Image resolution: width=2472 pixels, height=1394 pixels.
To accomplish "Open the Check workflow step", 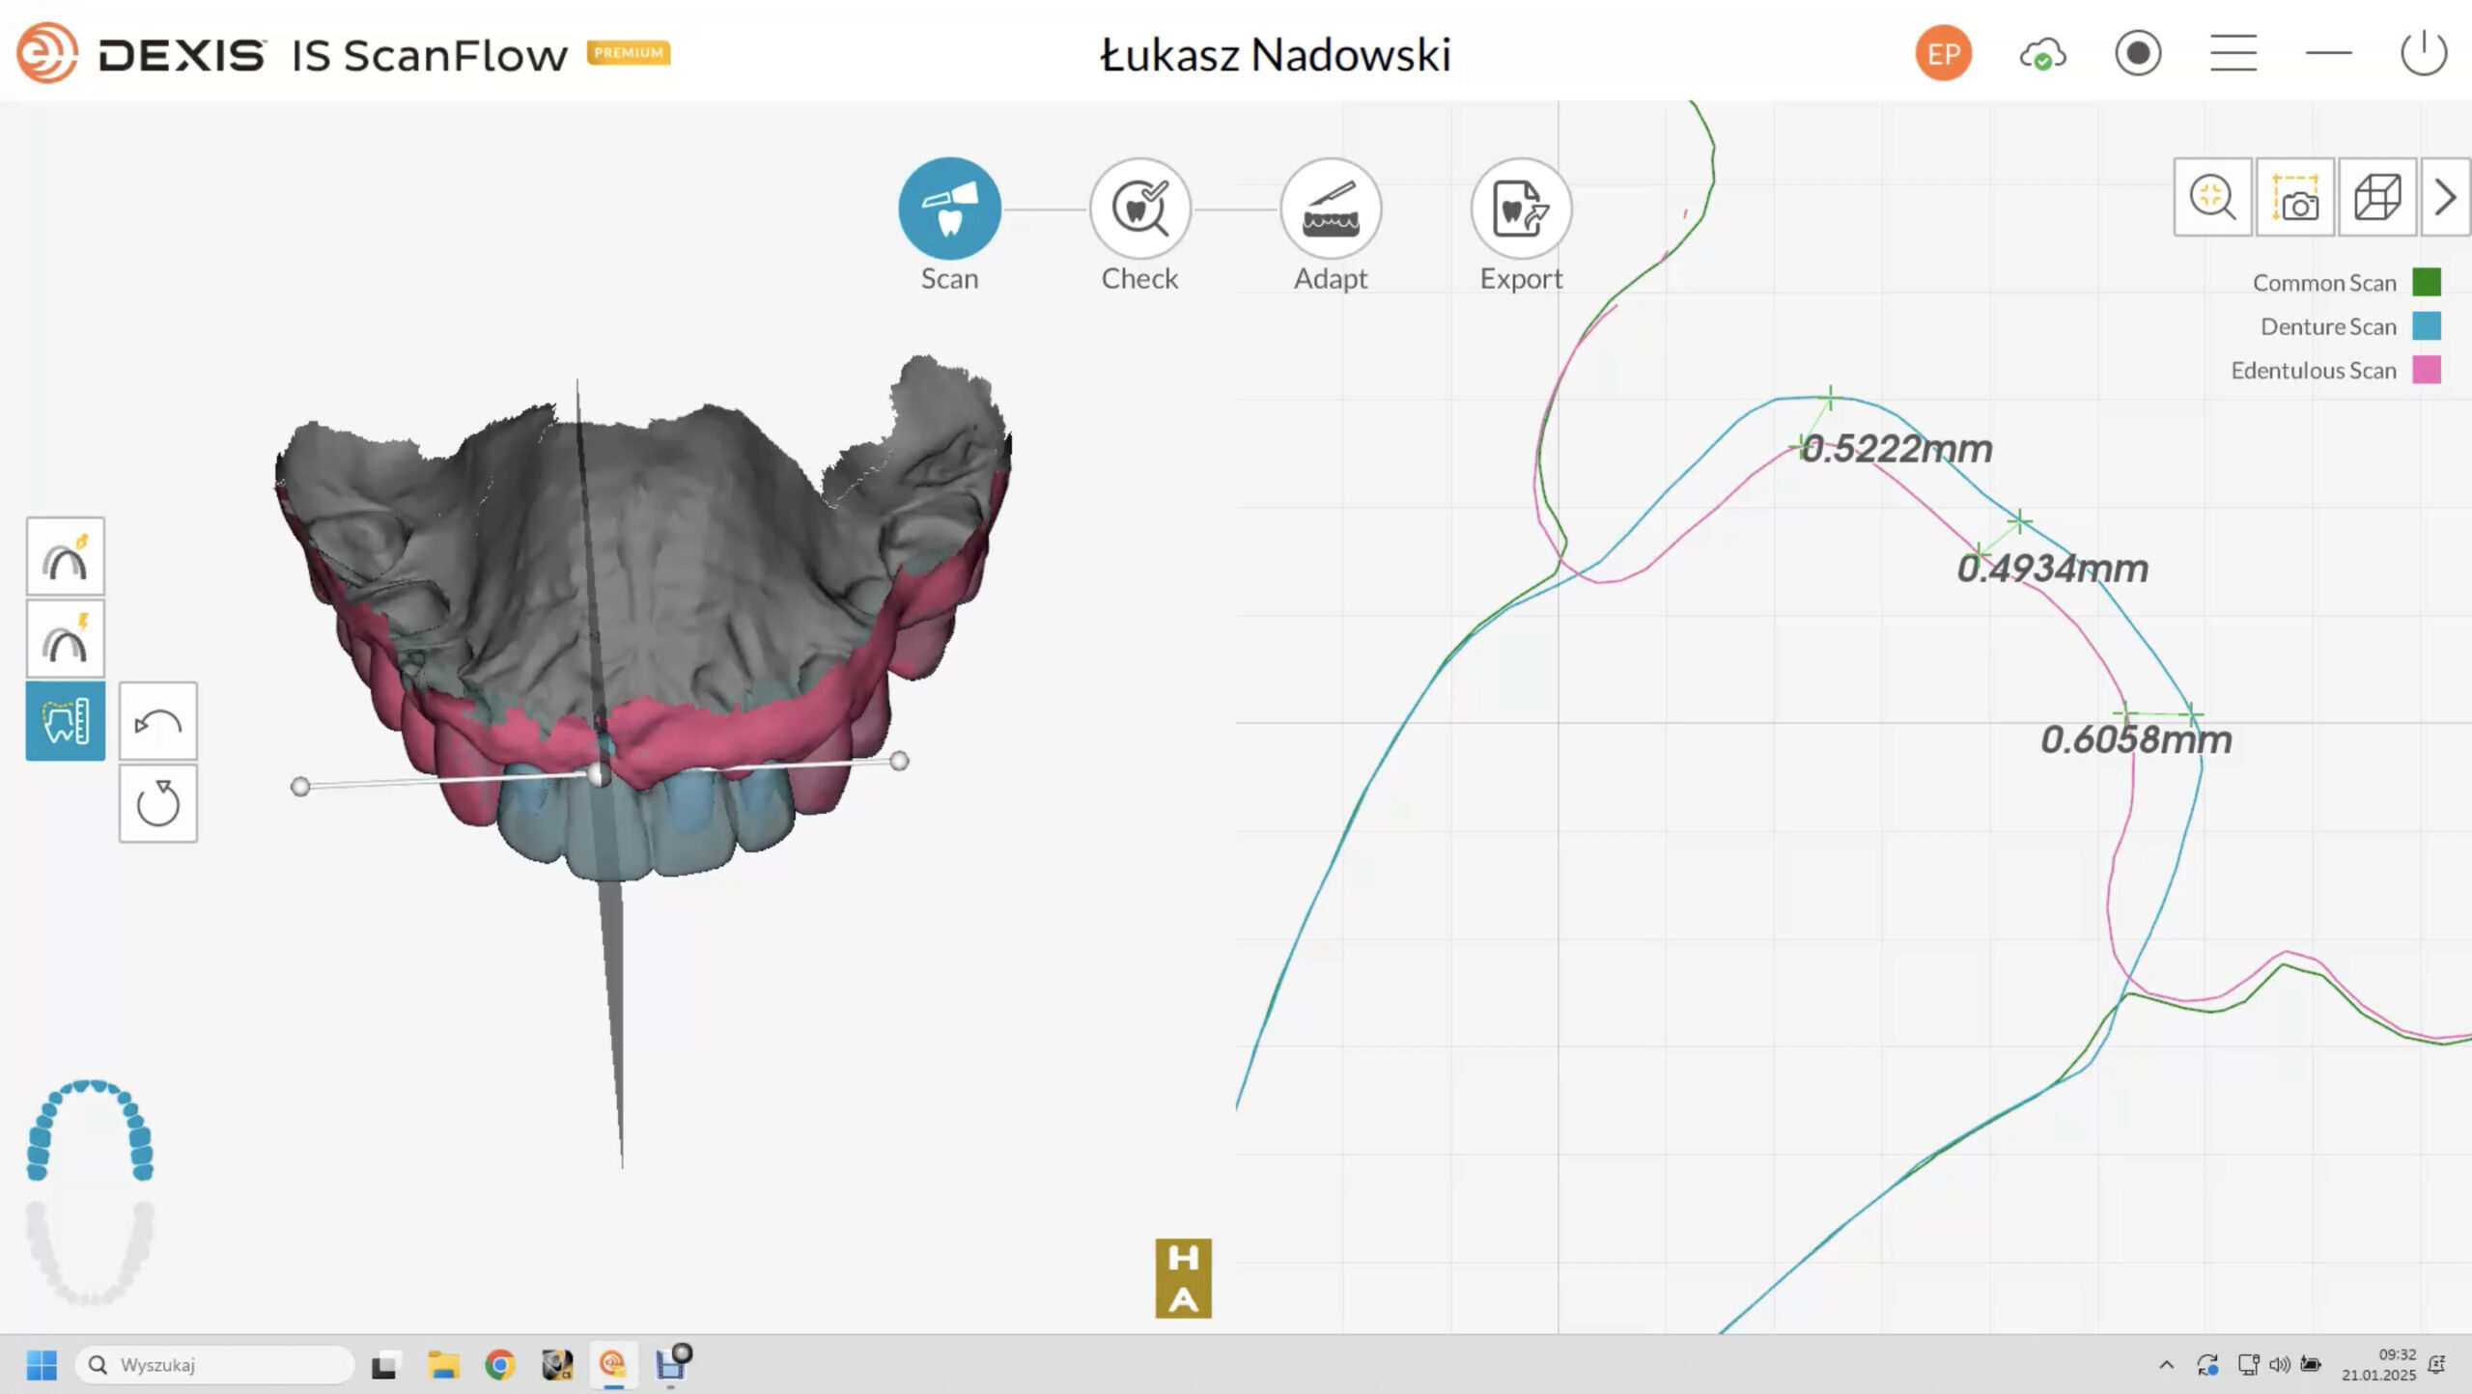I will click(x=1139, y=209).
